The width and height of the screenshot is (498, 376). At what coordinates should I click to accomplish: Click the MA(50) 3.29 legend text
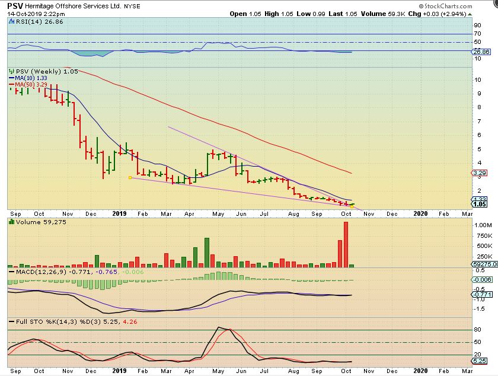31,85
